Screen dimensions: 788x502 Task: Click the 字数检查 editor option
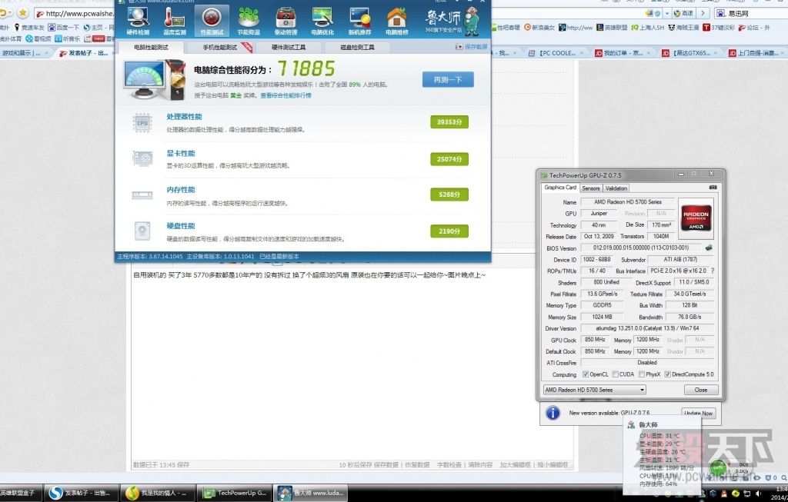[x=449, y=465]
